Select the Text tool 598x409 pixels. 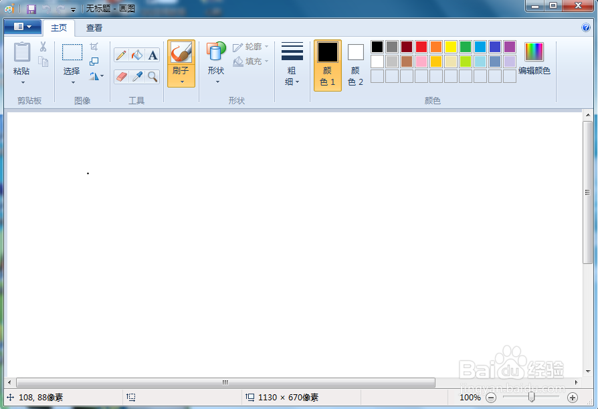[153, 55]
